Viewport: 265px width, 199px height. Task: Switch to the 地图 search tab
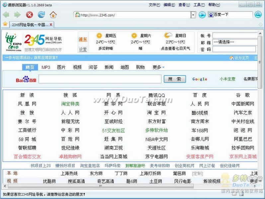[125, 67]
